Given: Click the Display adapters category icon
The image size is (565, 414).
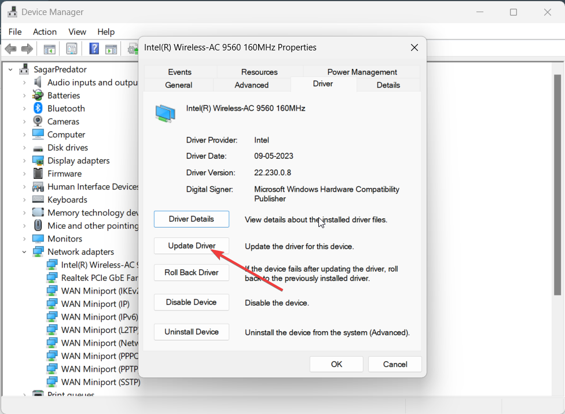Looking at the screenshot, I should click(x=38, y=160).
